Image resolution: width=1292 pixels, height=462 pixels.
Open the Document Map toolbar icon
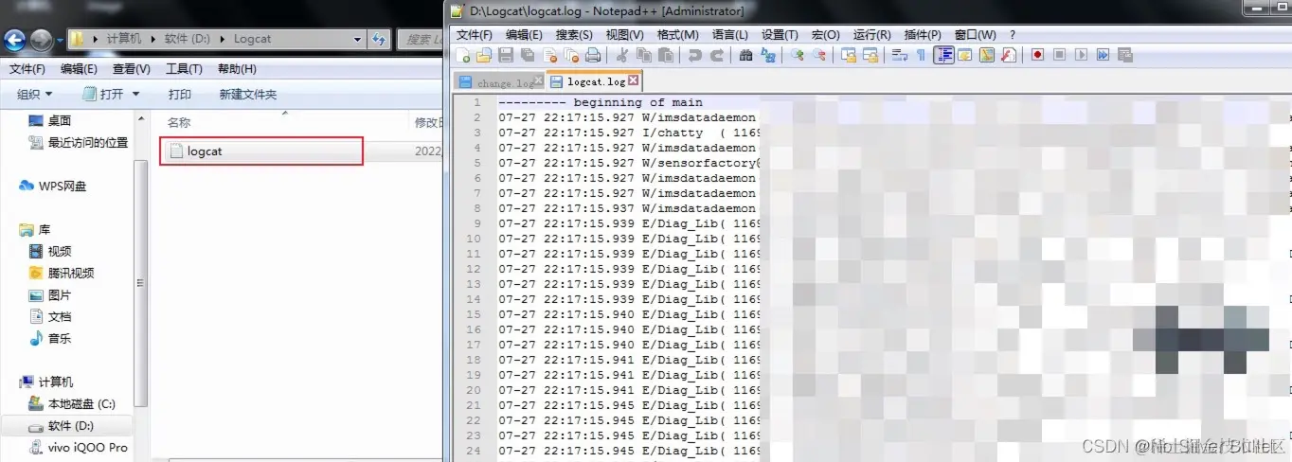coord(987,55)
